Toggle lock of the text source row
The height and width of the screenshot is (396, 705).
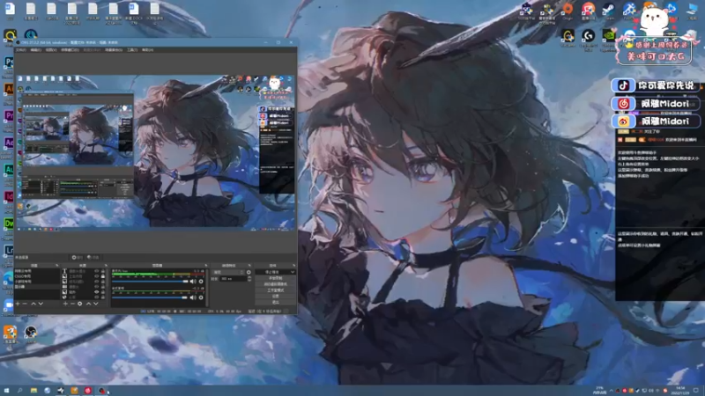click(103, 271)
